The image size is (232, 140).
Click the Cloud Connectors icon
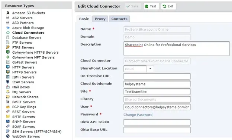pos(8,33)
